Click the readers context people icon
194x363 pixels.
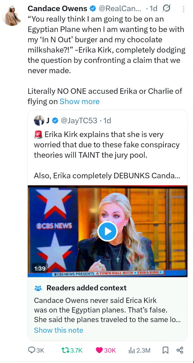(x=38, y=288)
